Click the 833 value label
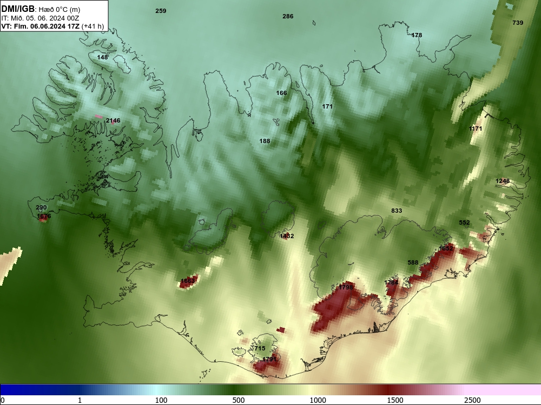Viewport: 541px width, 405px height. click(x=397, y=211)
